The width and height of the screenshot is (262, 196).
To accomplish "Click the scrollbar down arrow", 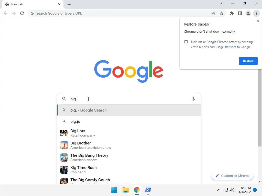I will (x=260, y=181).
